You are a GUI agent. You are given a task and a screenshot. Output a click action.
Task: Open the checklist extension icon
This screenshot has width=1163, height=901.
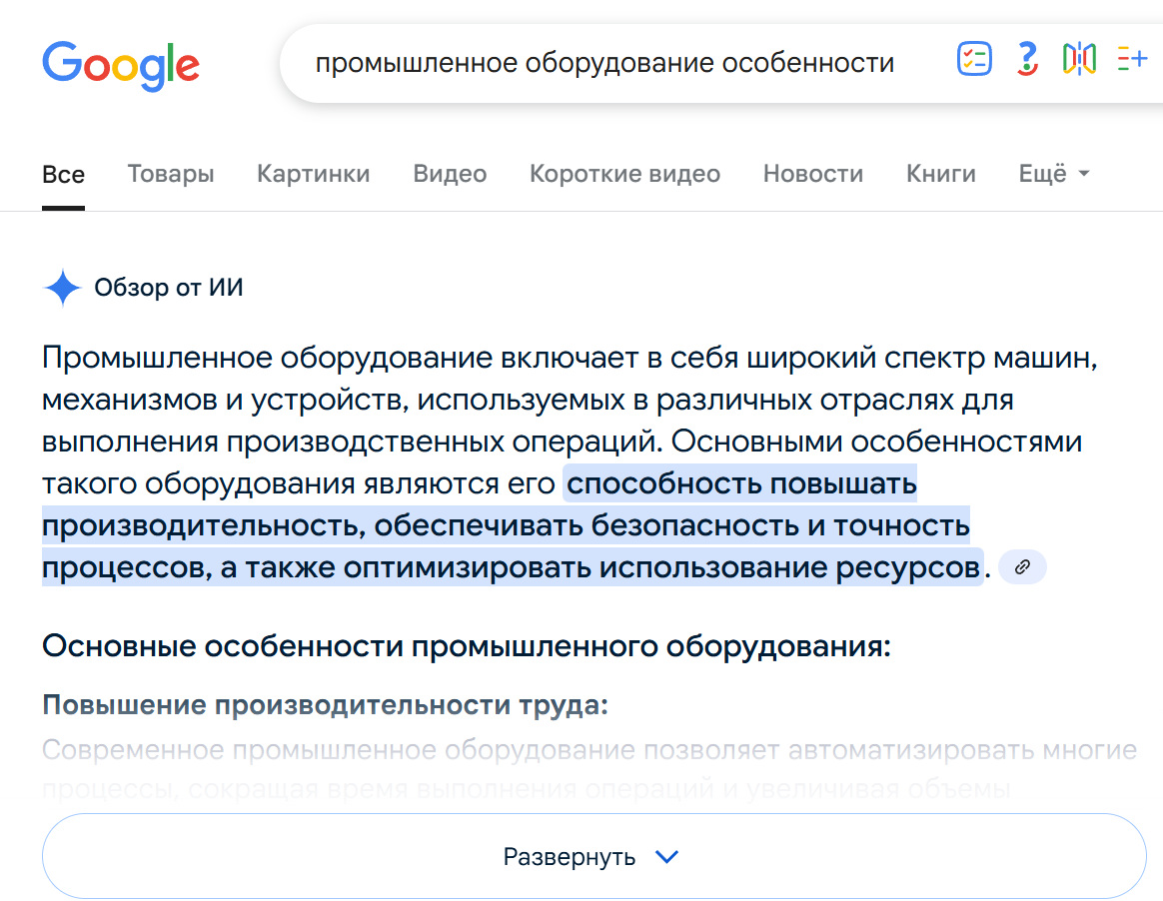click(973, 59)
